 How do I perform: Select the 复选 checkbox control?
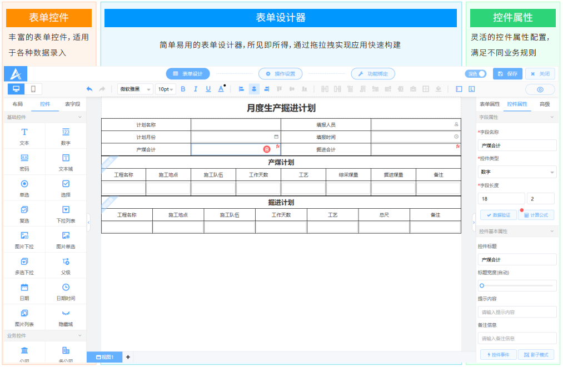24,214
